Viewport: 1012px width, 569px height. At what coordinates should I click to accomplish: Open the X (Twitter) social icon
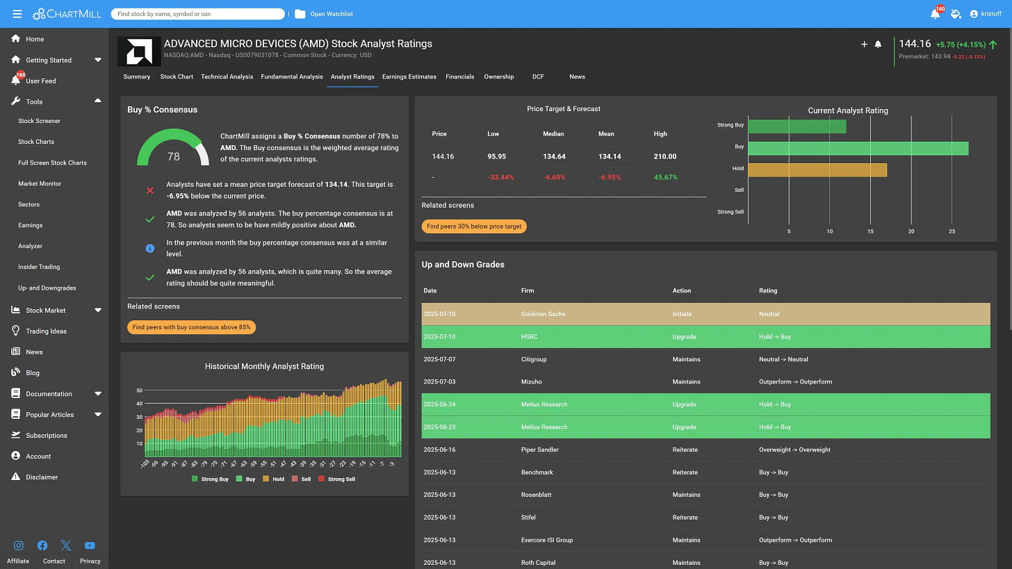[x=66, y=545]
